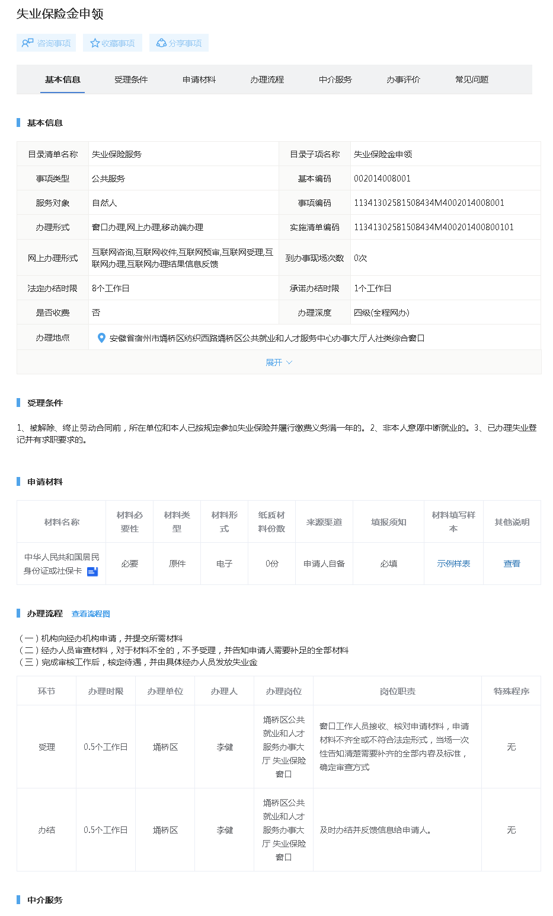553x916 pixels.
Task: Click the 办理地点 address text
Action: coord(267,338)
